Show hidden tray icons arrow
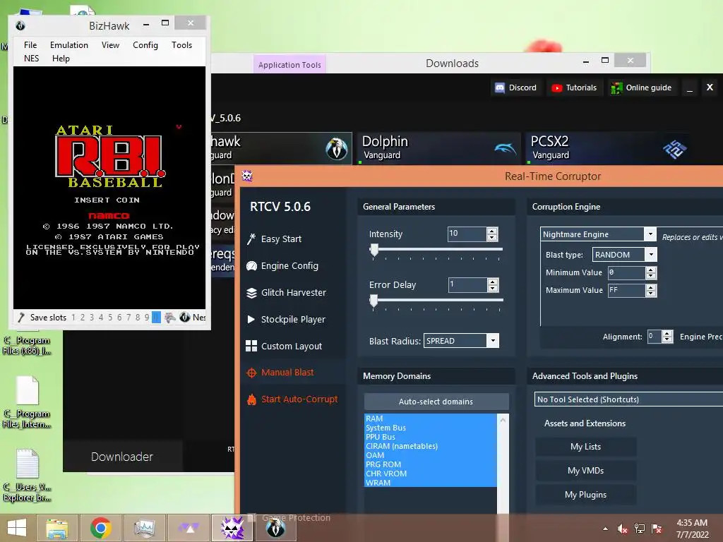 point(605,529)
